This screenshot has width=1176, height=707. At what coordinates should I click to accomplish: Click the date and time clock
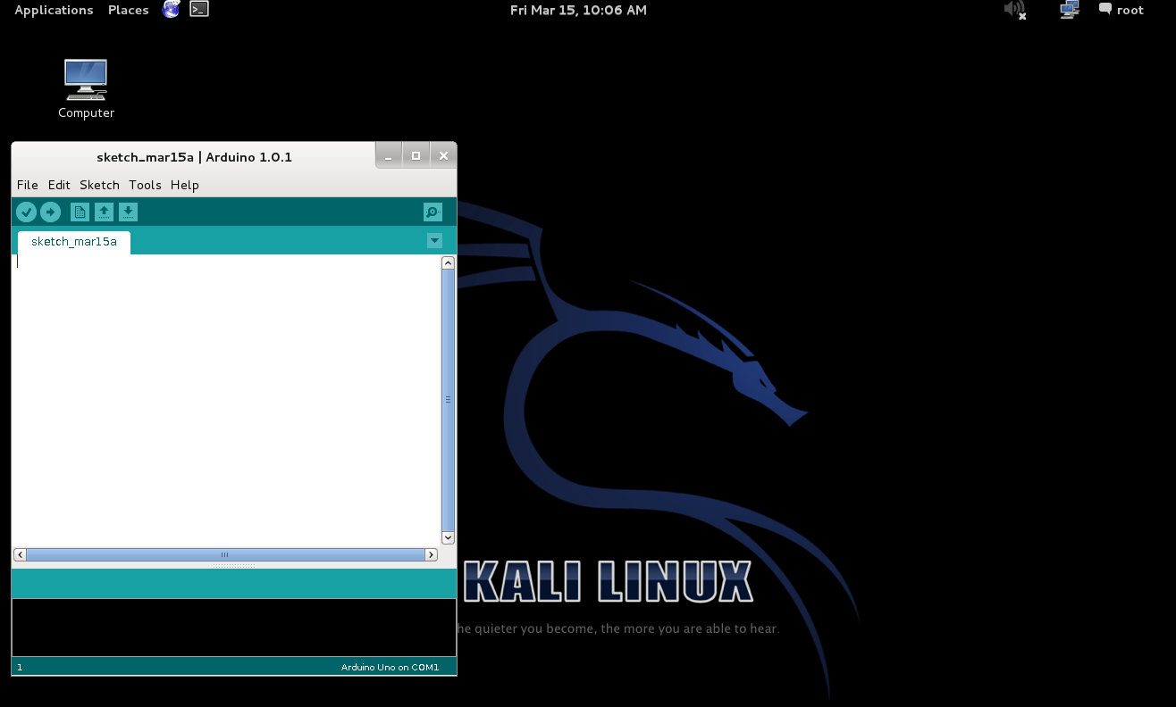578,10
